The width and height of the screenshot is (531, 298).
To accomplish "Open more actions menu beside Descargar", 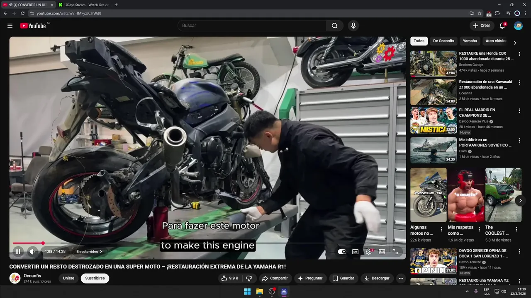I will 401,278.
